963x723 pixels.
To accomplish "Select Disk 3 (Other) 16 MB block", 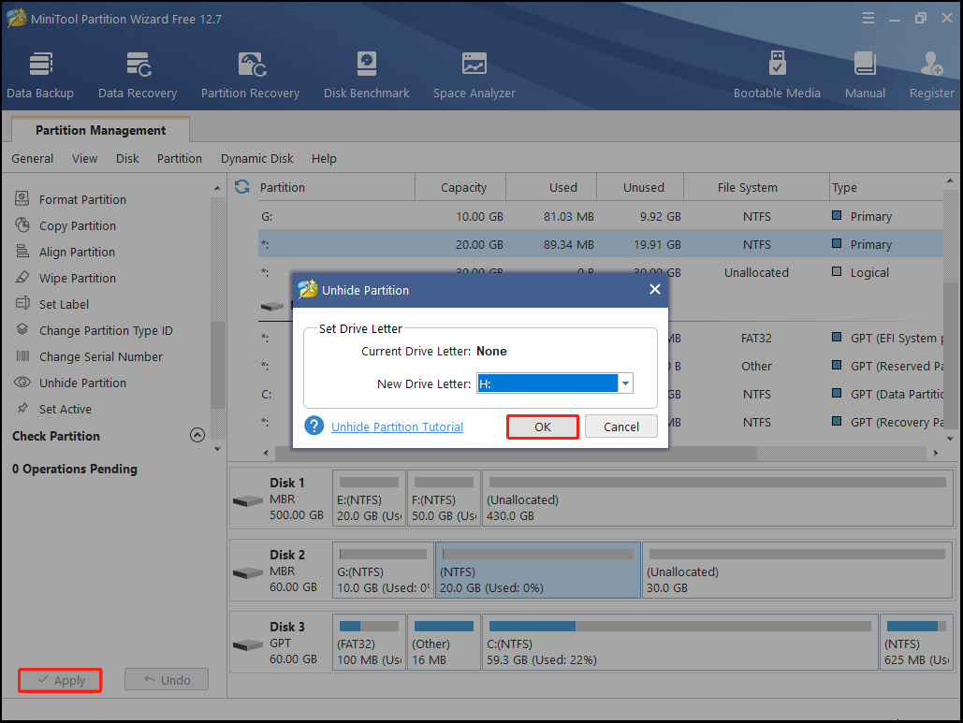I will coord(444,642).
